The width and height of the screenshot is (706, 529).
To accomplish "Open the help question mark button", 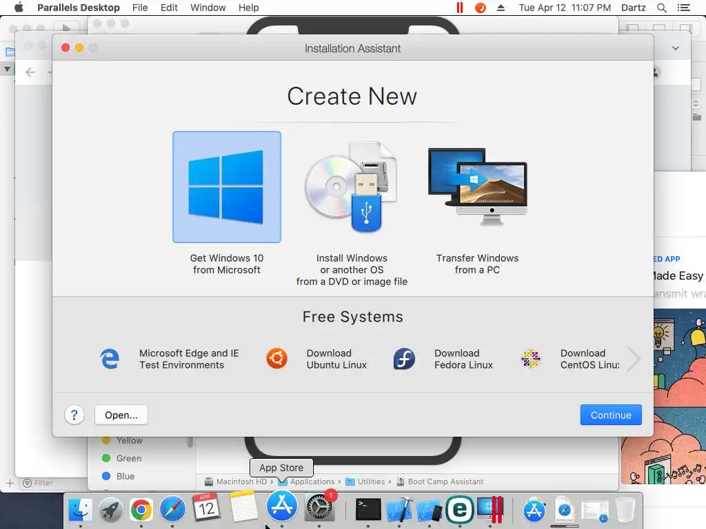I will point(74,415).
